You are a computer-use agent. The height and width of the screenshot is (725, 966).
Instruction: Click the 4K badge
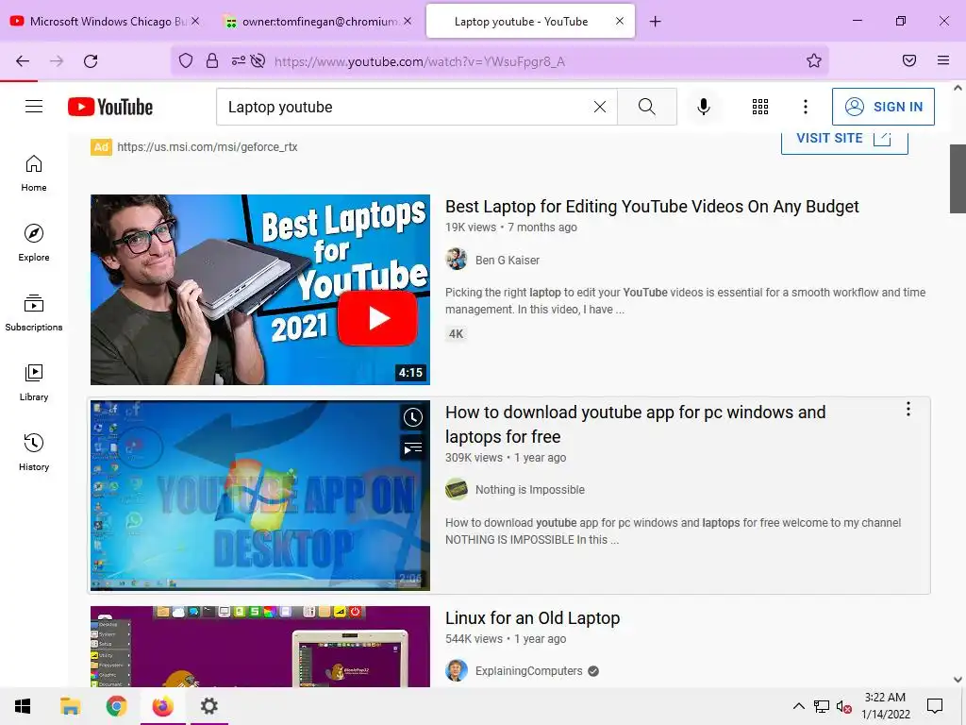(456, 334)
